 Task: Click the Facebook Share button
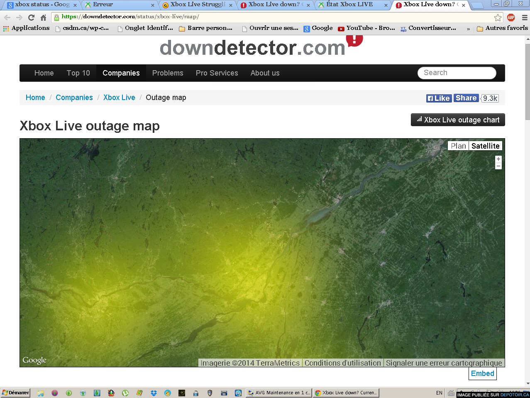tap(466, 98)
